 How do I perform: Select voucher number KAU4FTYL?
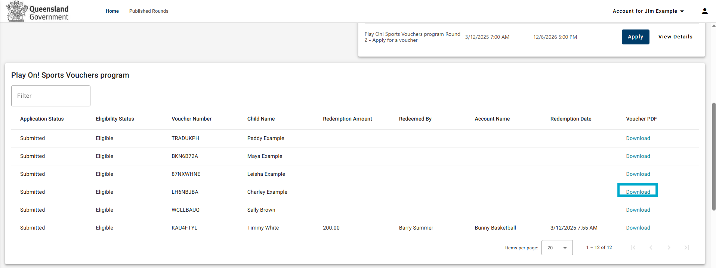click(184, 228)
